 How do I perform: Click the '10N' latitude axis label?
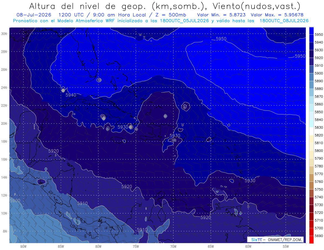(x=4, y=213)
